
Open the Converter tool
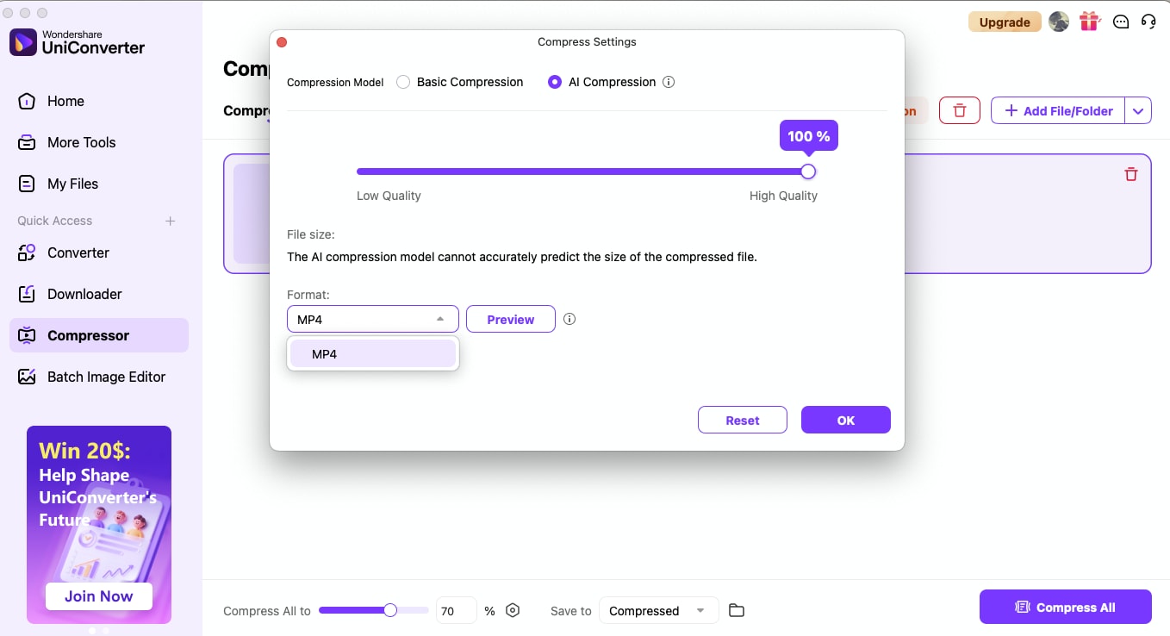coord(99,253)
